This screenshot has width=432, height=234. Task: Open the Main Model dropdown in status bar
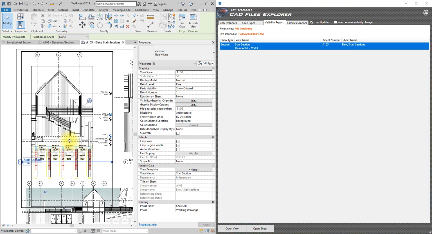125,231
